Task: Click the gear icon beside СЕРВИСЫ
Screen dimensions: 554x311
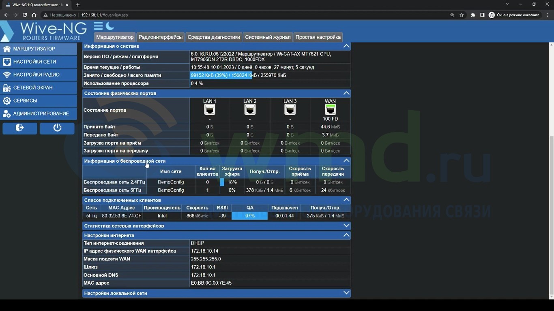Action: pos(6,100)
